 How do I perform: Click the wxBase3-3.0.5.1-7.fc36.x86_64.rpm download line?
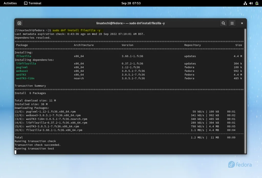pyautogui.click(x=125, y=115)
